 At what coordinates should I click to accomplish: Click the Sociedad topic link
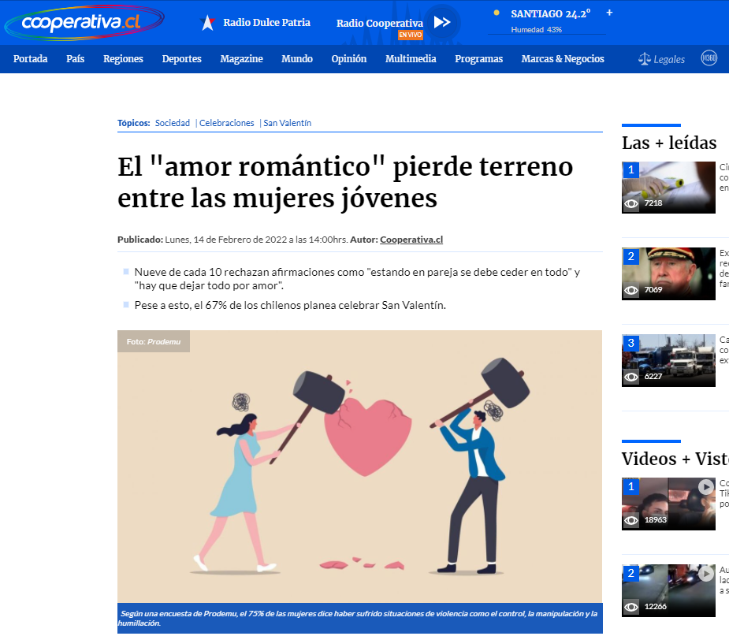172,123
